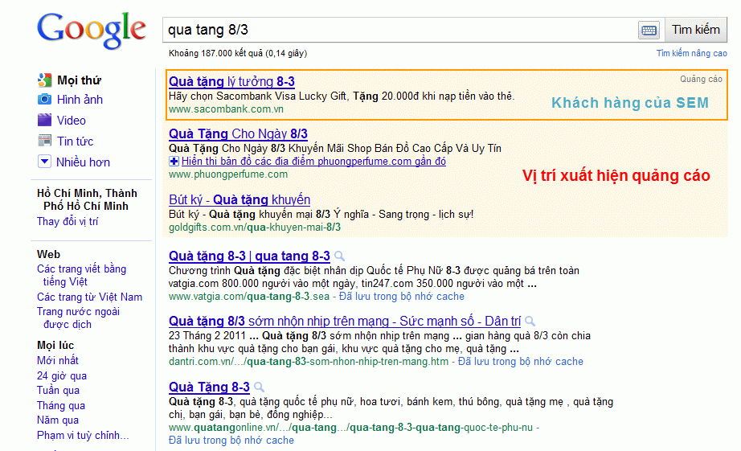Select Các trang từ Việt Nam filter
This screenshot has width=741, height=451.
[x=89, y=297]
